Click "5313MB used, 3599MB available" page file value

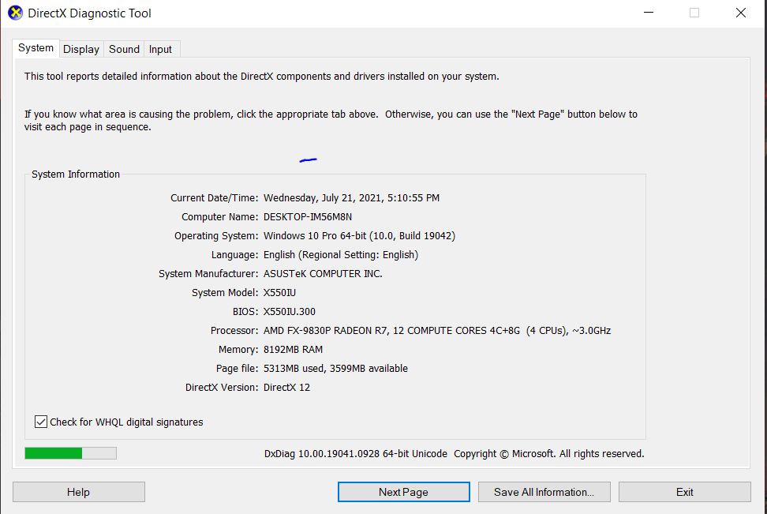[x=335, y=368]
